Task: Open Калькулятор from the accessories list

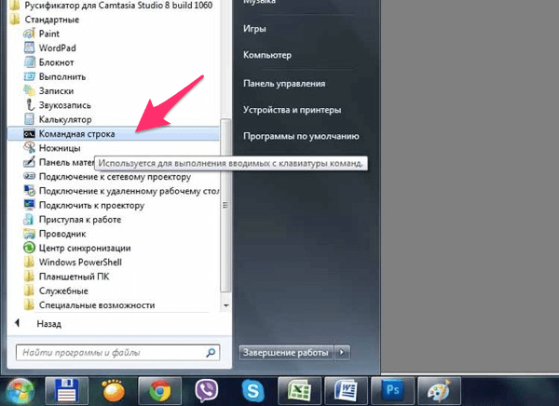Action: pos(63,119)
